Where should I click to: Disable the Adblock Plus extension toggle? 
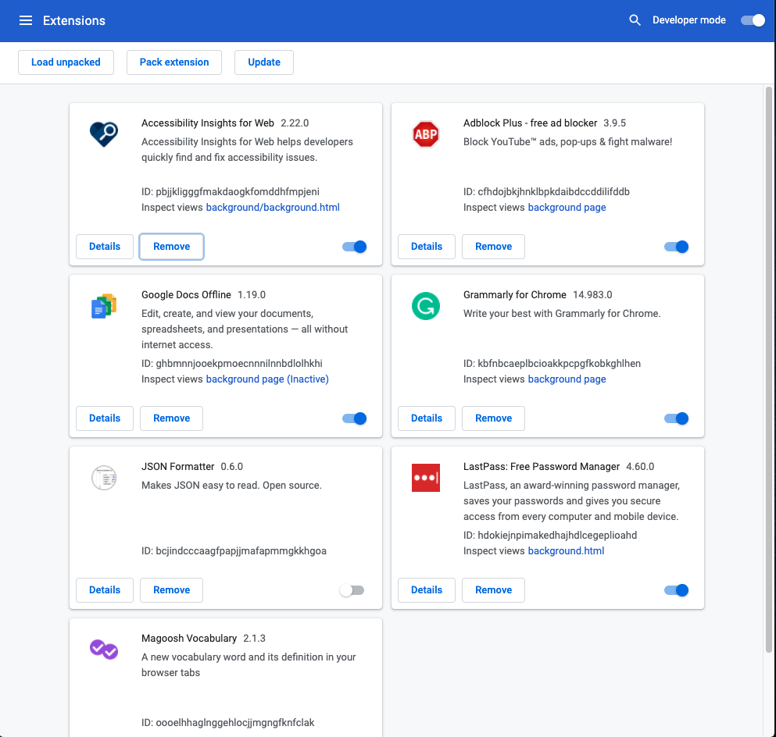pyautogui.click(x=677, y=247)
